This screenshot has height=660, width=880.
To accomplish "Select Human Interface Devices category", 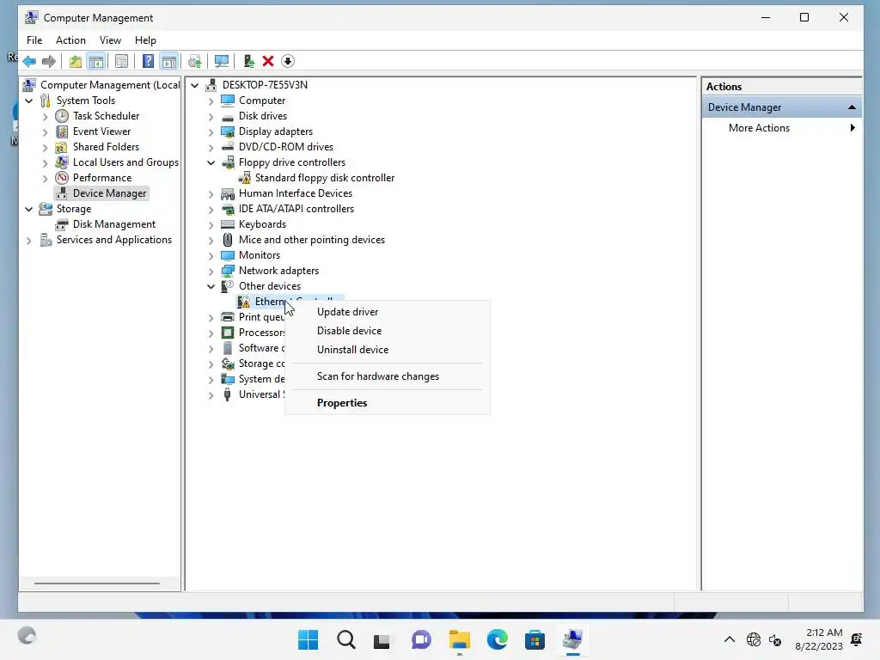I will click(x=296, y=193).
